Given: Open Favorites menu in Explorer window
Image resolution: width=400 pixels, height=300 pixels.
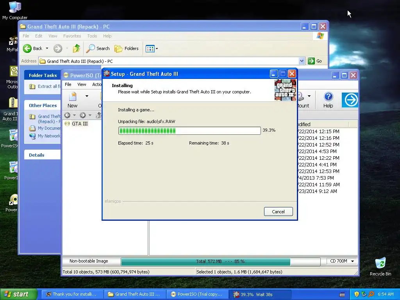Looking at the screenshot, I should click(x=72, y=36).
